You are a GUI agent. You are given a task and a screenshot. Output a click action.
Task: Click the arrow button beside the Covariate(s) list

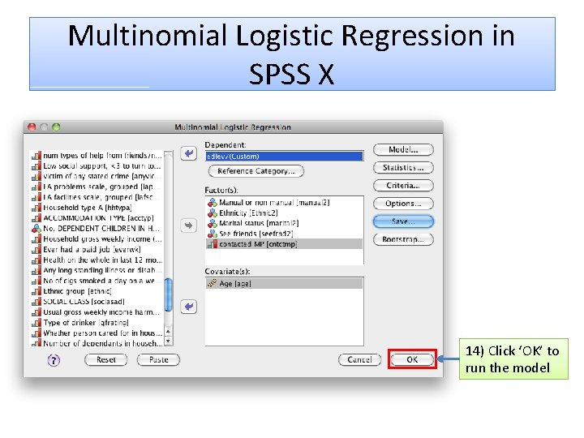click(189, 307)
